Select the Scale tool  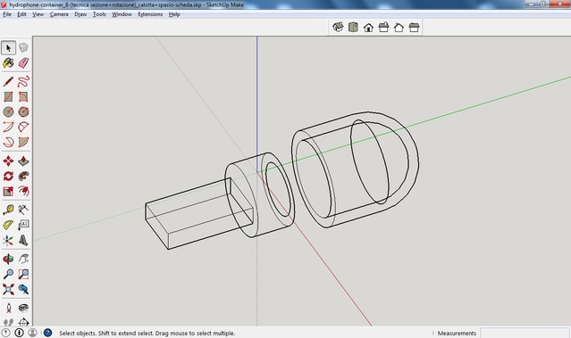pyautogui.click(x=8, y=191)
